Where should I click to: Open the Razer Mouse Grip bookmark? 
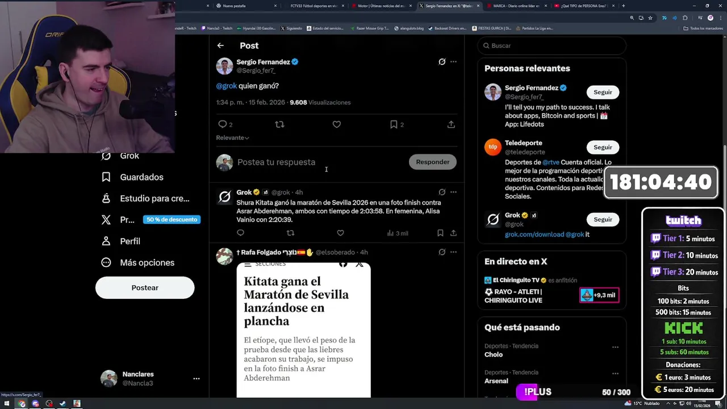370,28
